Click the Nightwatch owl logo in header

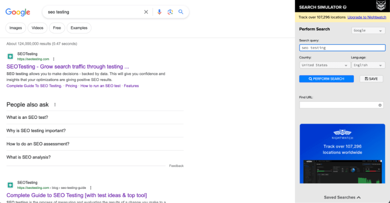coord(381,6)
